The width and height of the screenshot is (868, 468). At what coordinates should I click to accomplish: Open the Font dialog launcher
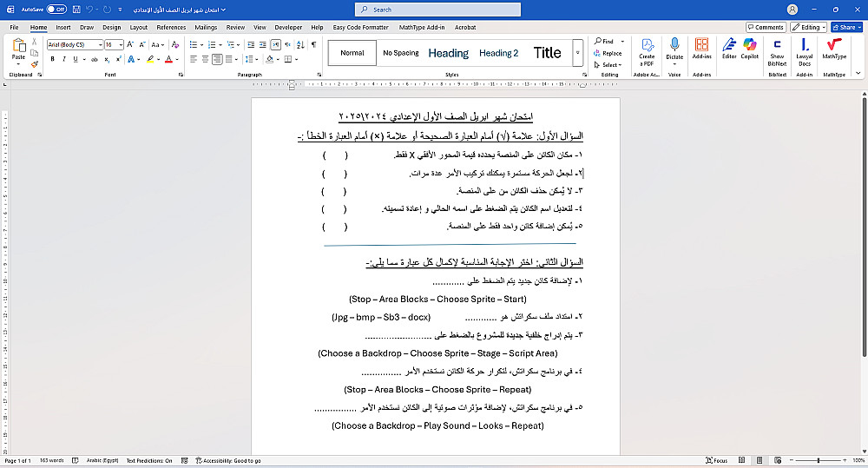[181, 74]
